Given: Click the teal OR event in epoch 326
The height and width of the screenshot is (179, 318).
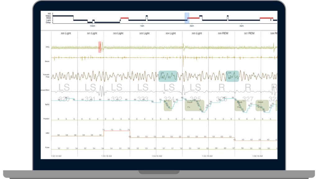Looking at the screenshot, I should [x=232, y=76].
